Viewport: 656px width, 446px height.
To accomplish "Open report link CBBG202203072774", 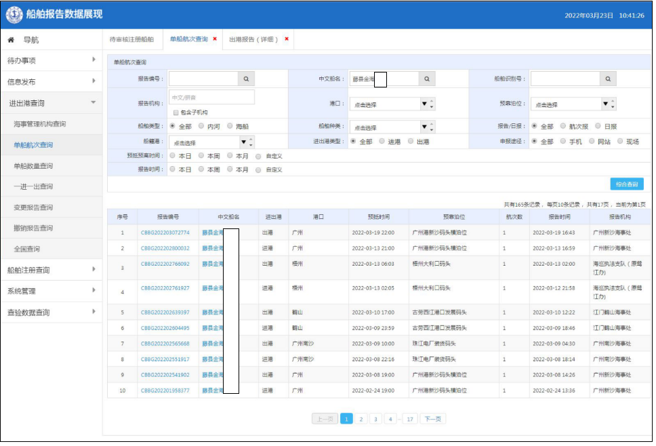I will (x=165, y=232).
